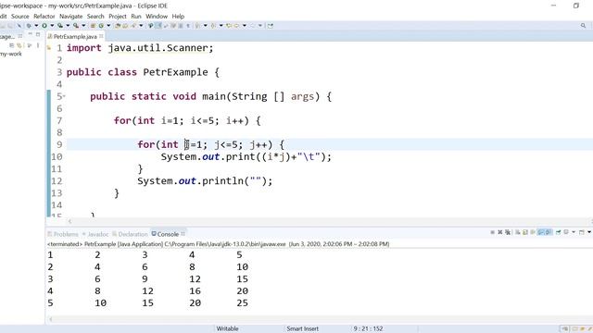Image resolution: width=593 pixels, height=333 pixels.
Task: Open the Run button's dropdown arrow
Action: click(52, 26)
